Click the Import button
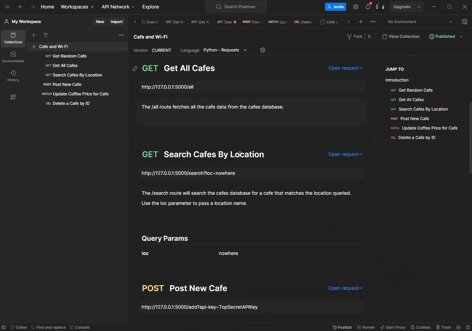Screen dimensions: 472x331 coord(117,22)
